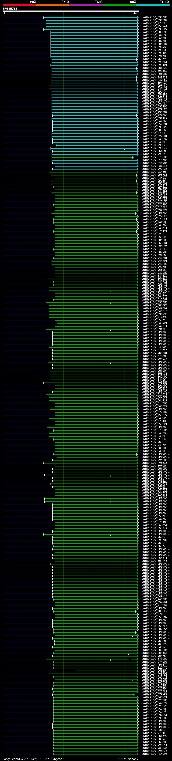Open UniRef100_O65583 hit label
This screenshot has height=761, width=172.
tap(154, 38)
